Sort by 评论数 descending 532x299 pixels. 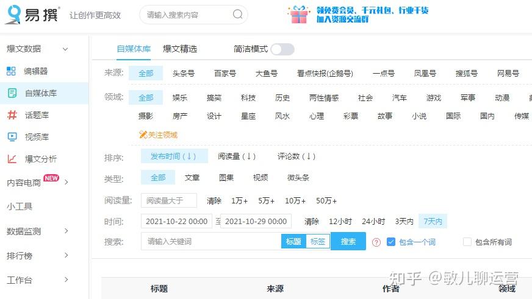point(296,156)
